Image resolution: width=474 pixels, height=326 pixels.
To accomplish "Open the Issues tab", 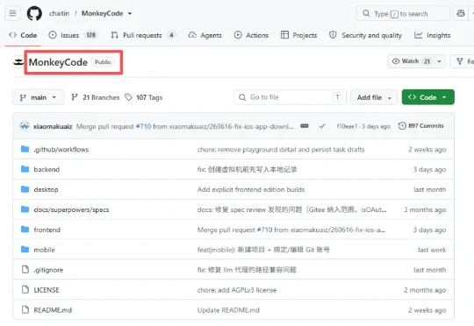I will [73, 35].
